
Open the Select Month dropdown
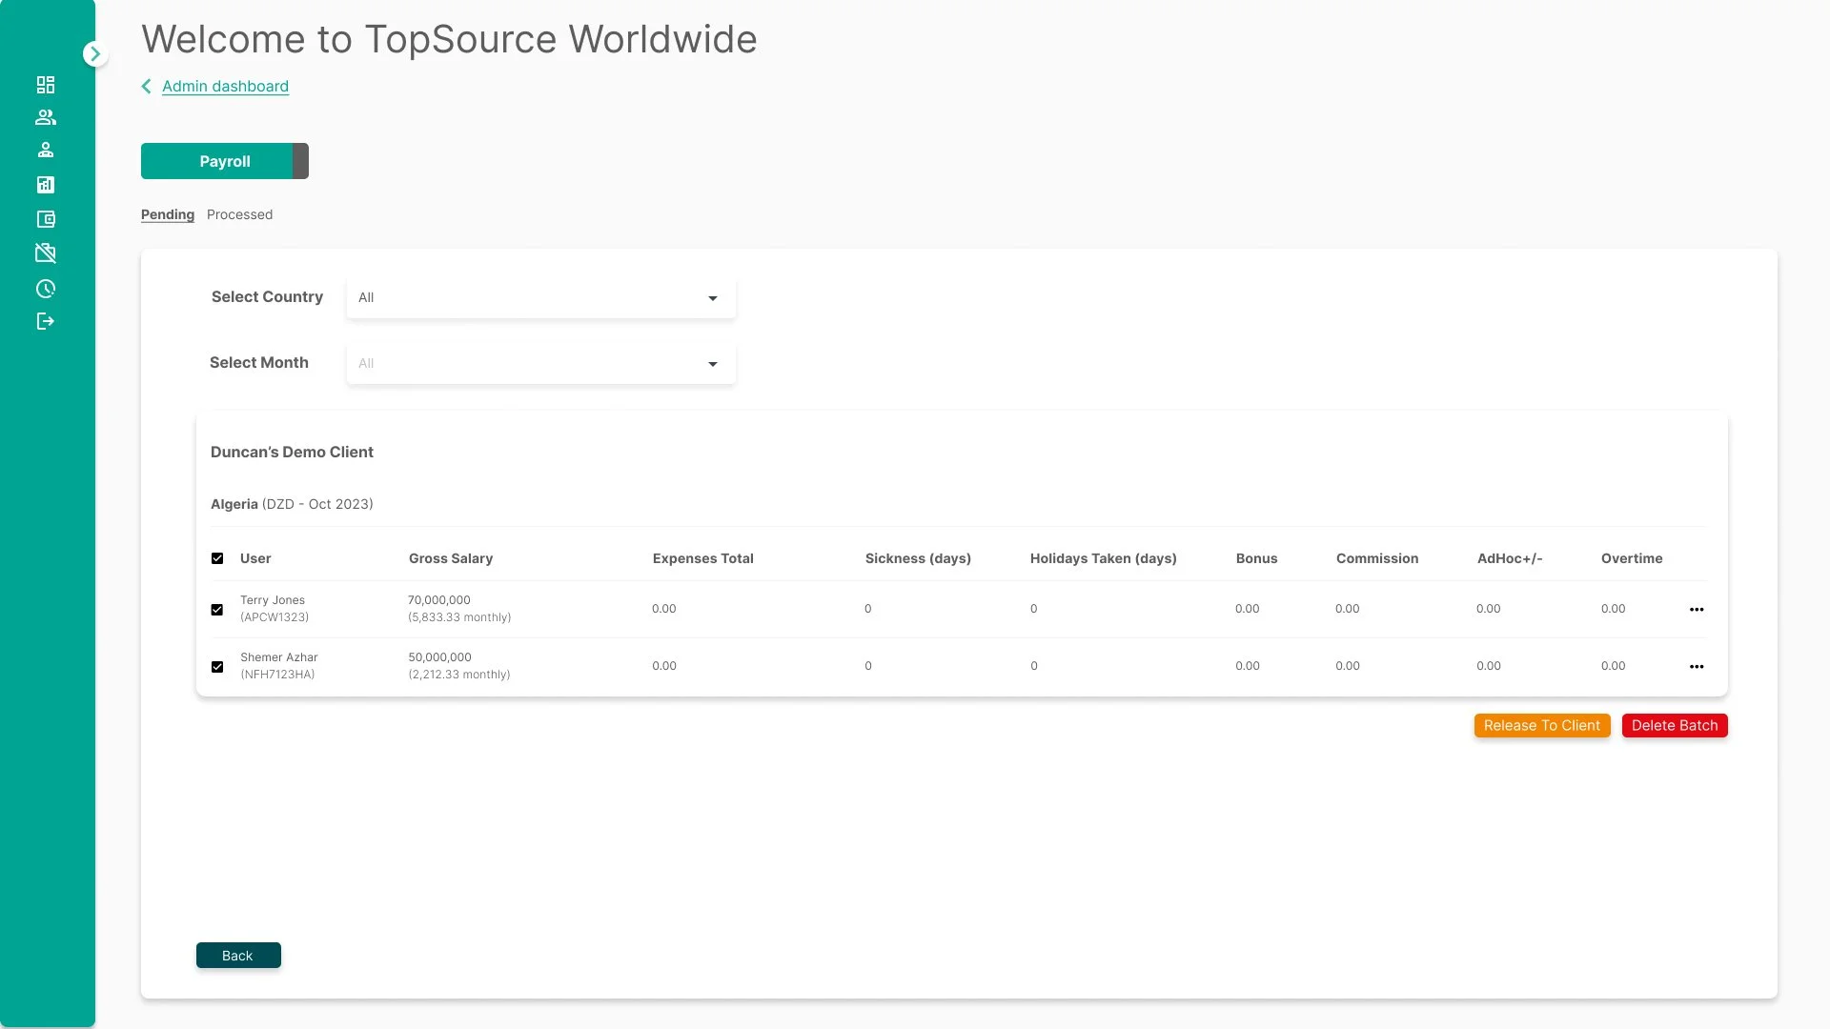(540, 363)
